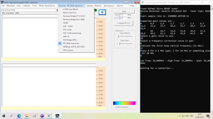213x119 pixels.
Task: Expand the Mode: Stand Alone menu
Action: click(x=47, y=6)
